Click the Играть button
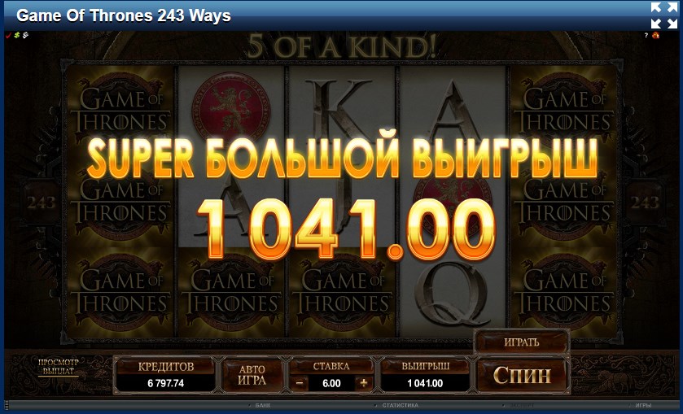The width and height of the screenshot is (683, 414). [x=521, y=342]
